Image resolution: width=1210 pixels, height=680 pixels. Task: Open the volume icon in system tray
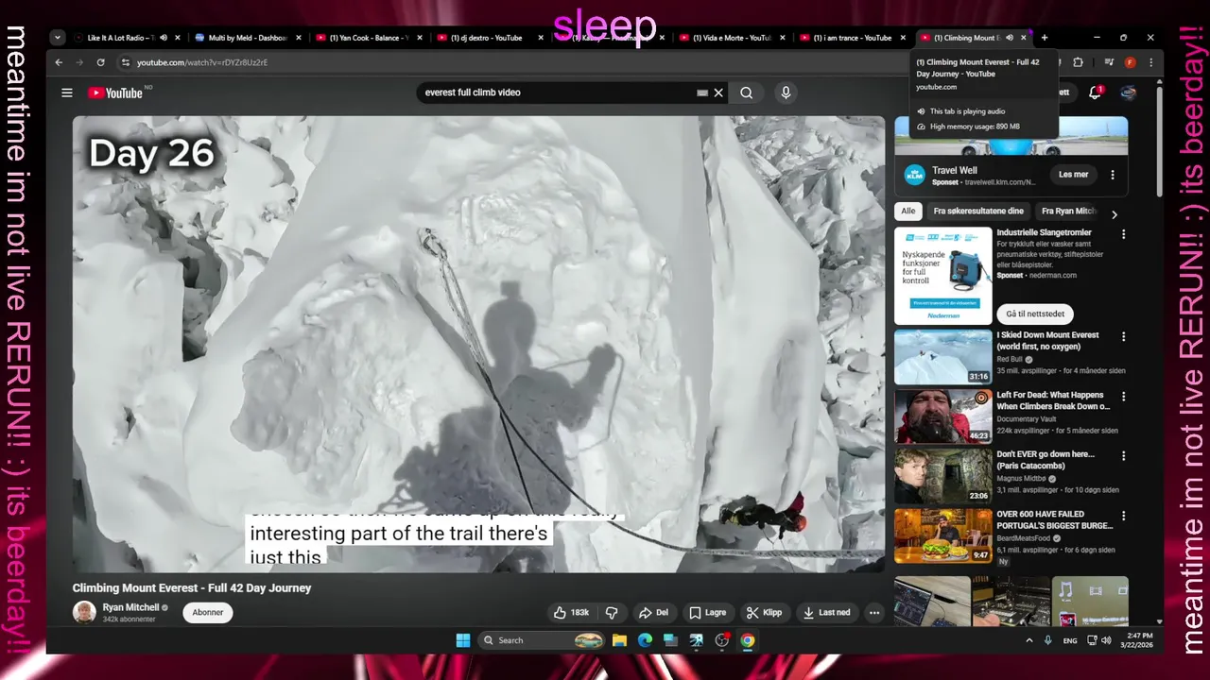click(1106, 640)
